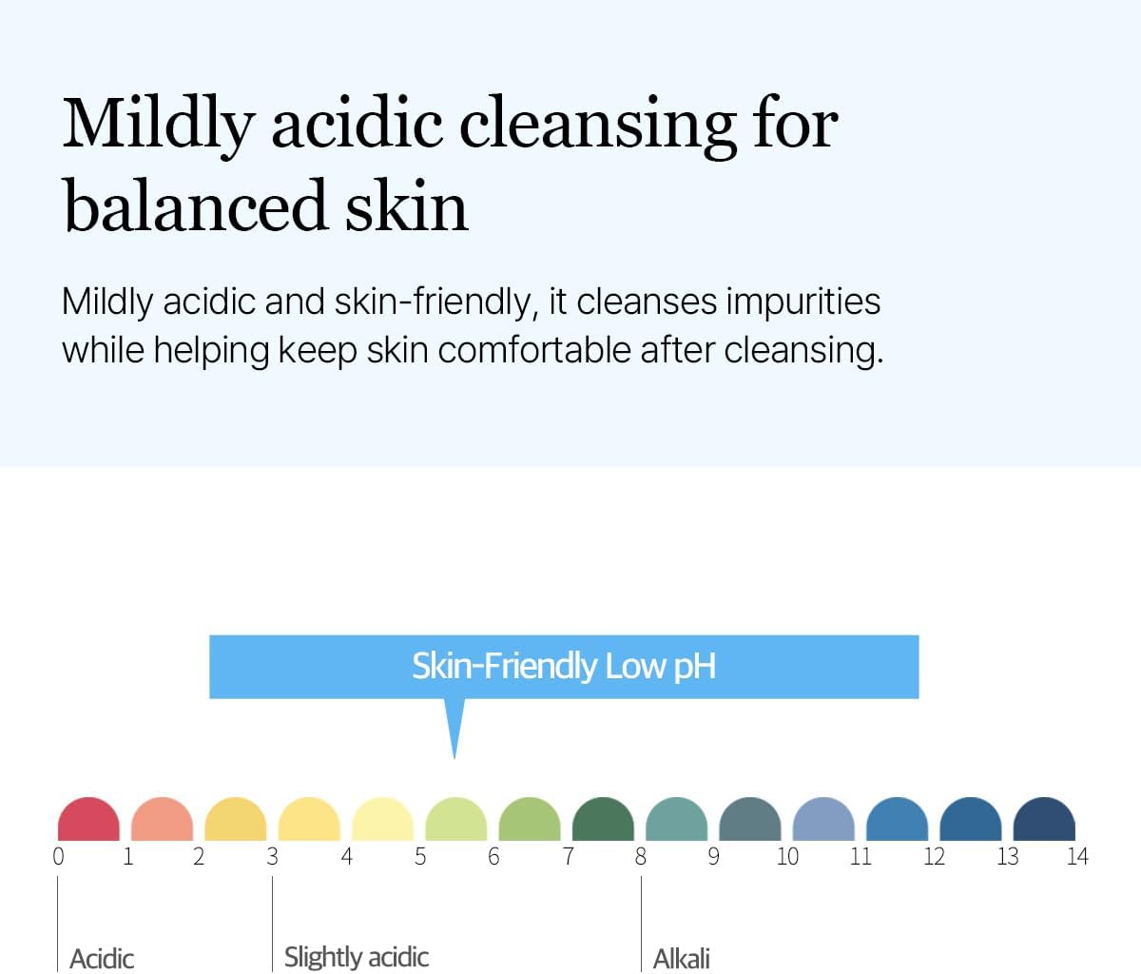Image resolution: width=1141 pixels, height=974 pixels.
Task: Select the light lime pH 5 swatch
Action: pyautogui.click(x=456, y=819)
